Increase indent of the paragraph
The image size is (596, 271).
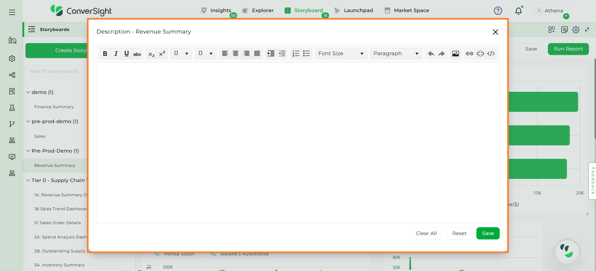point(271,54)
